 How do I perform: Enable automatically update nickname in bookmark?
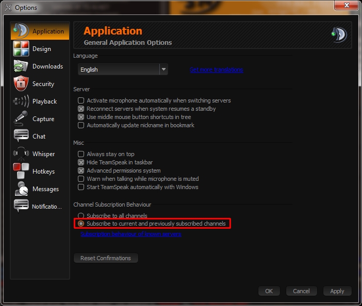(x=81, y=125)
